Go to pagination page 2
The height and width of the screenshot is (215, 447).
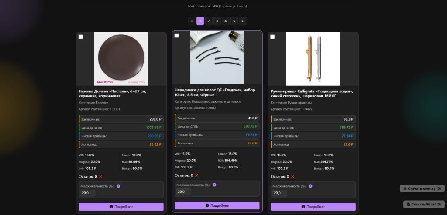[x=209, y=21]
